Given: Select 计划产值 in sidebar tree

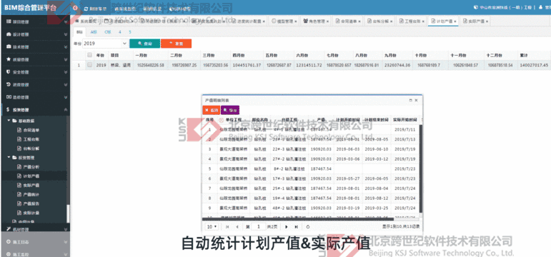Looking at the screenshot, I should (29, 176).
